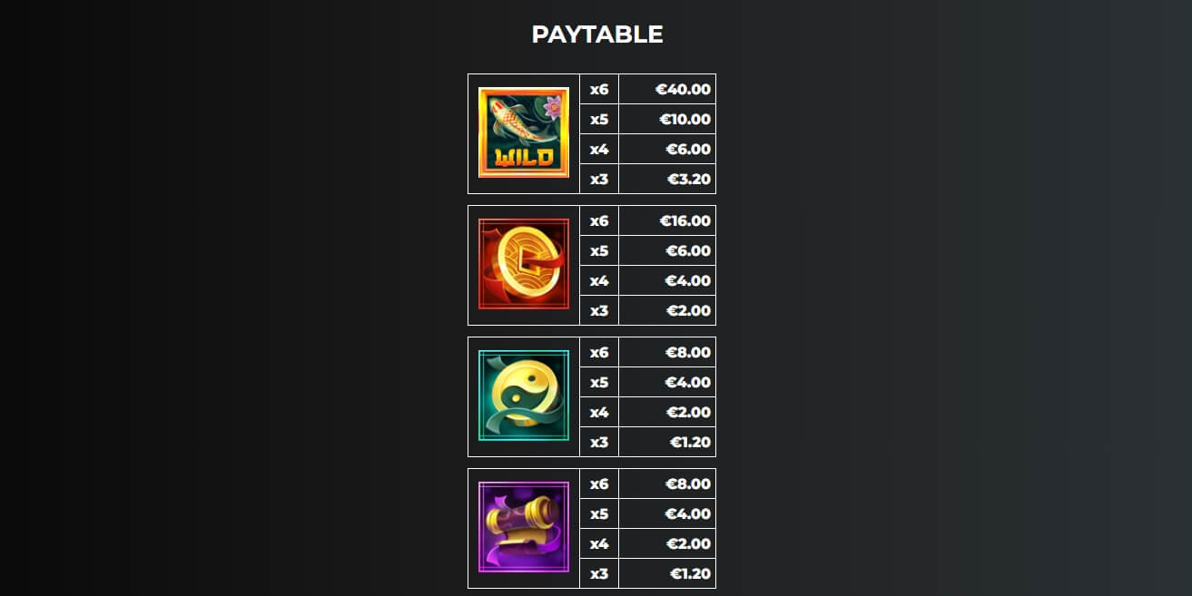Select the €2.00 payout for red coin x3
Viewport: 1192px width, 596px height.
(x=688, y=310)
